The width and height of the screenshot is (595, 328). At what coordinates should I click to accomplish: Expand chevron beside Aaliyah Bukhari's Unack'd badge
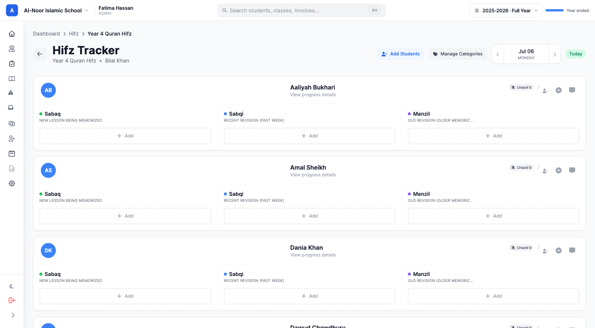pyautogui.click(x=538, y=87)
